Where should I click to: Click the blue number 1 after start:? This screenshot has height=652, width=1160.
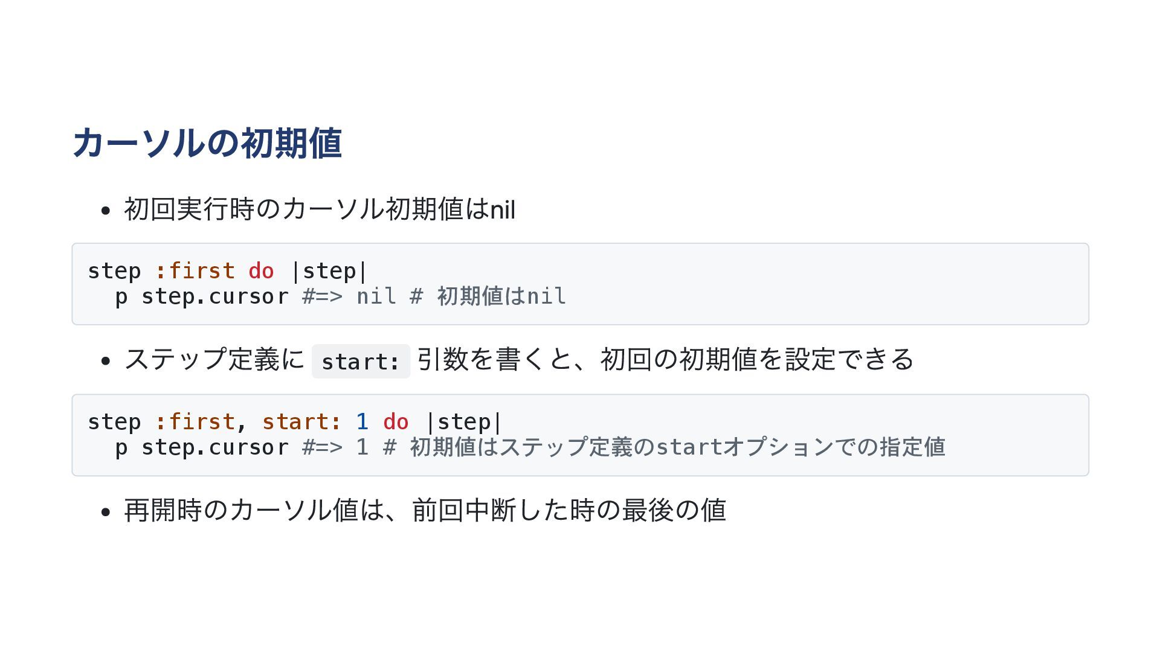click(362, 422)
